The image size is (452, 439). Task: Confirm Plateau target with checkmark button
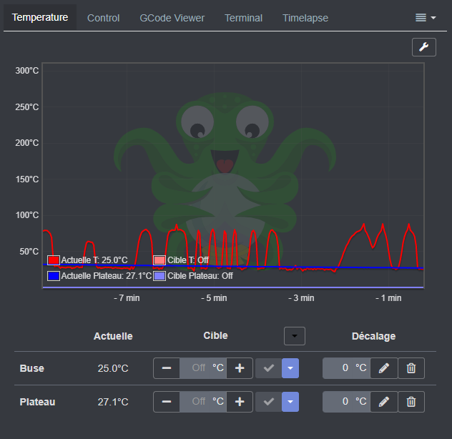click(269, 402)
